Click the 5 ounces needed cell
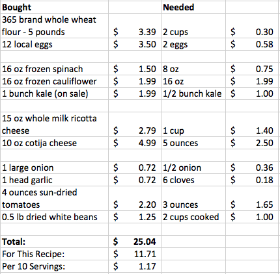 point(193,143)
